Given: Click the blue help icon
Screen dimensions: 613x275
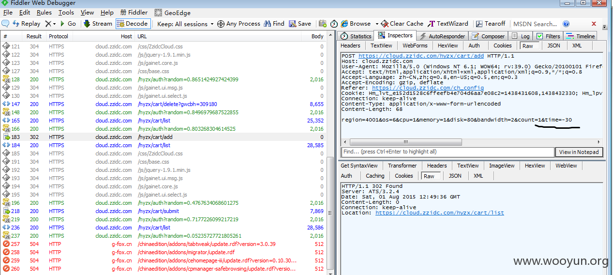Looking at the screenshot, I should pyautogui.click(x=566, y=24).
